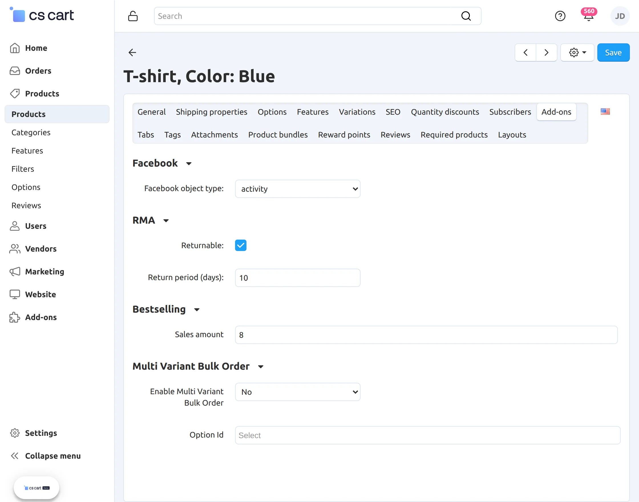Go to previous product

click(525, 52)
